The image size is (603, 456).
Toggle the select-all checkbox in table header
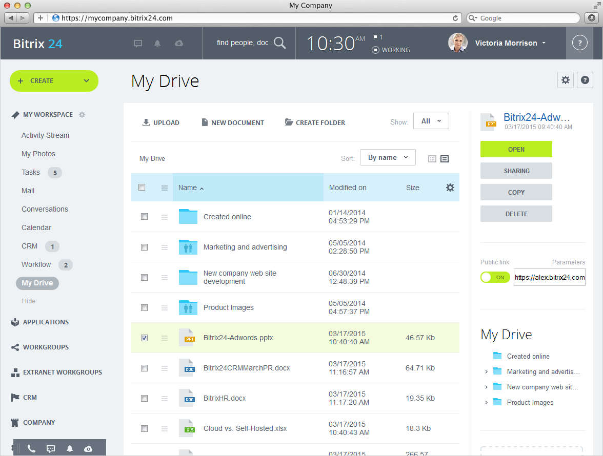pos(142,188)
